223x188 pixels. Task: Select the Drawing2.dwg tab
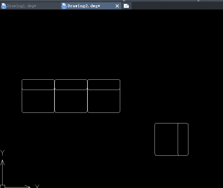pyautogui.click(x=91, y=6)
